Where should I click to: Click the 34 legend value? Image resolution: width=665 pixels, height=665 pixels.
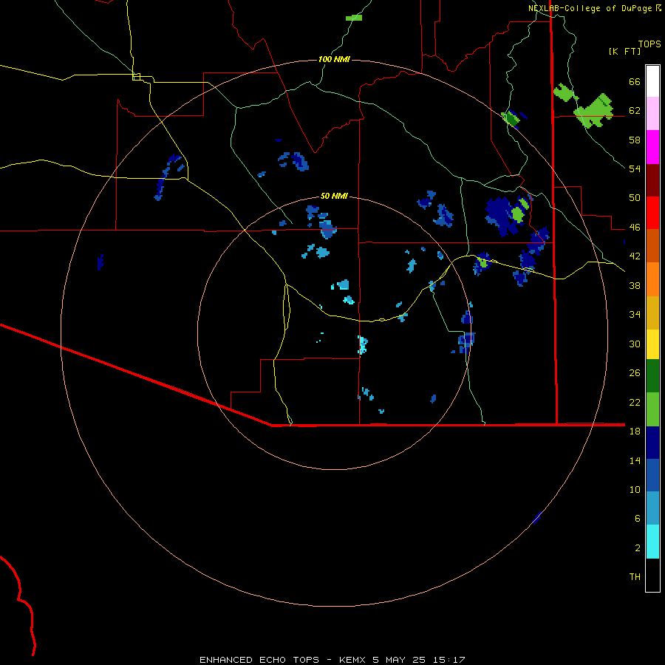pyautogui.click(x=635, y=315)
